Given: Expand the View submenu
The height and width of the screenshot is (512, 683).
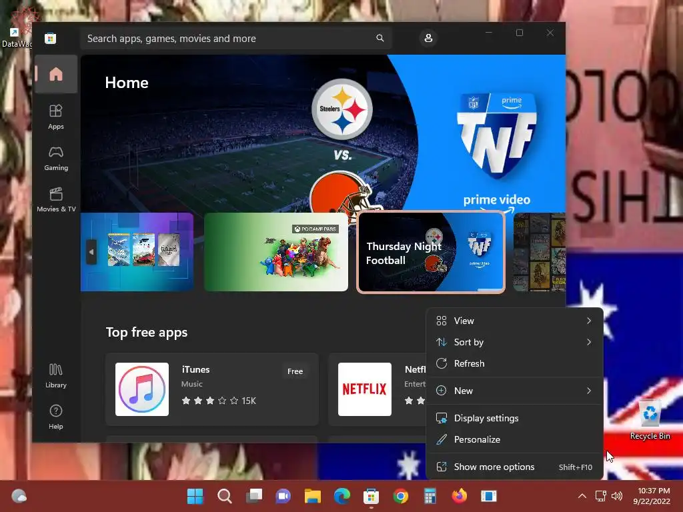Looking at the screenshot, I should (x=514, y=321).
